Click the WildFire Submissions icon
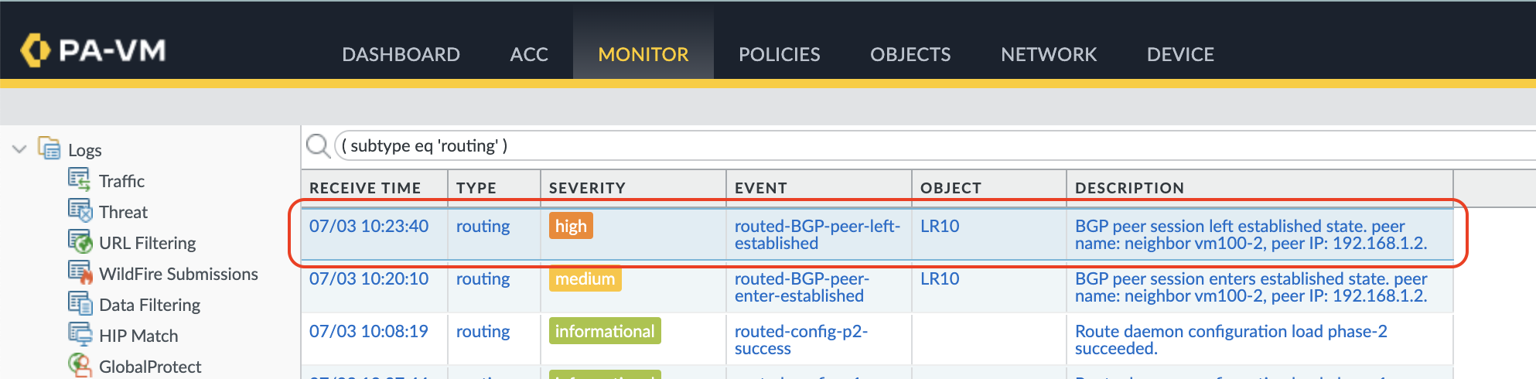This screenshot has width=1536, height=379. point(80,272)
